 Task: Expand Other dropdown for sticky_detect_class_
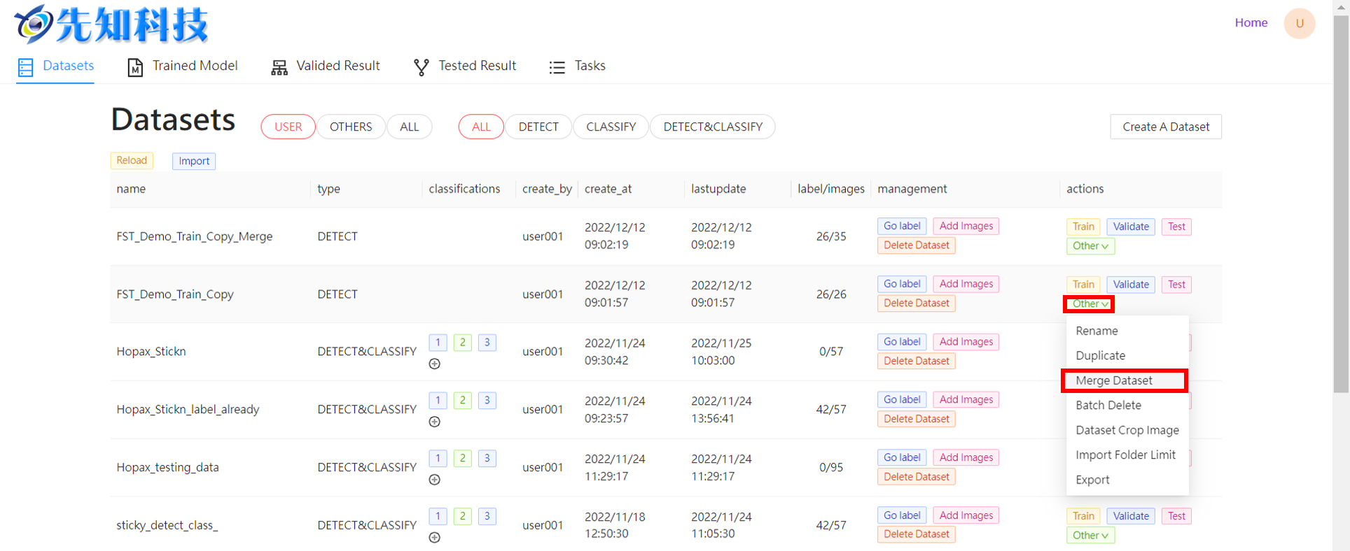click(1090, 536)
